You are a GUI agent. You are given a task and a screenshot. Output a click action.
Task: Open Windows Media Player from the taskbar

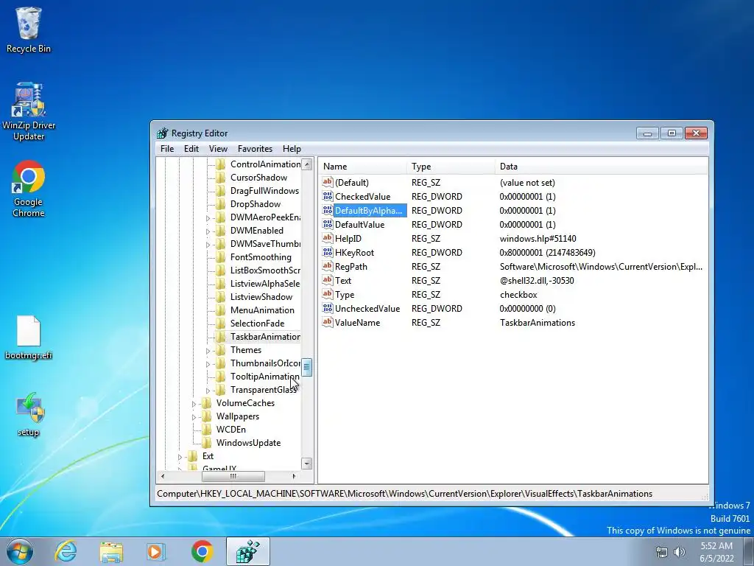(156, 551)
